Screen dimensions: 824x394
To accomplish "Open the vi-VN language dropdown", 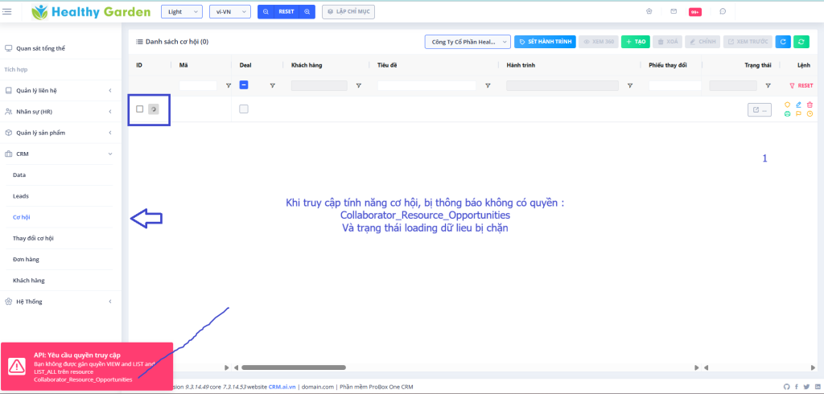I will click(230, 12).
